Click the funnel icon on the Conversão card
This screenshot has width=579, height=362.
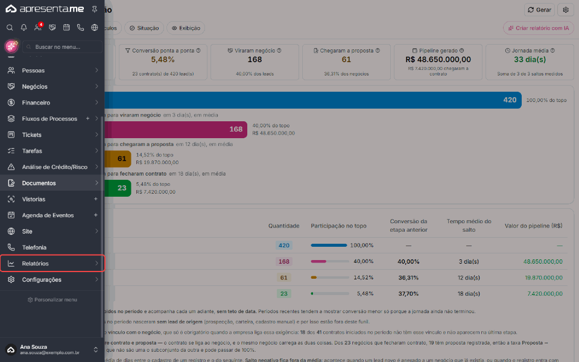(x=128, y=51)
